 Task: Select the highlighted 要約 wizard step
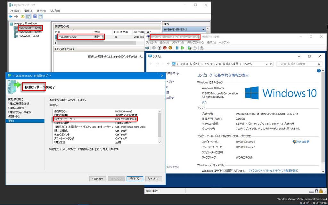coord(25,121)
